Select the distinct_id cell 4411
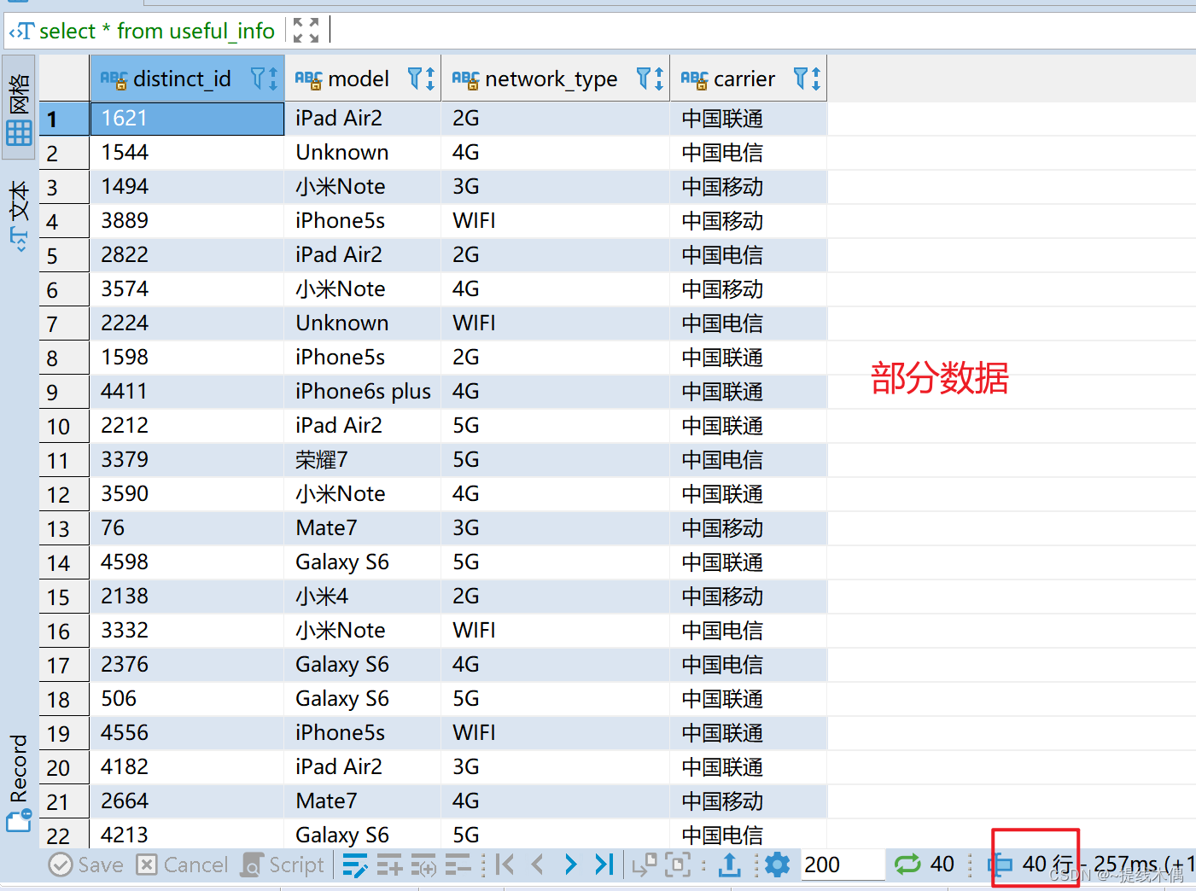1196x891 pixels. 187,392
